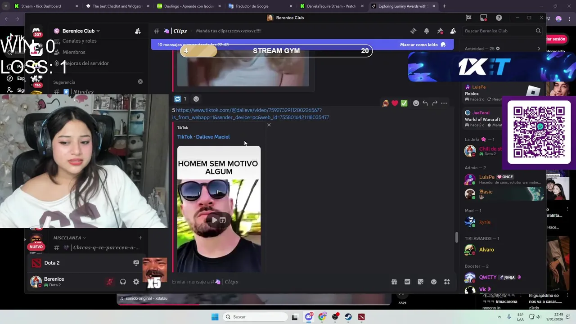Open the emoji picker in message bar
Viewport: 576px width, 324px height.
tap(434, 282)
